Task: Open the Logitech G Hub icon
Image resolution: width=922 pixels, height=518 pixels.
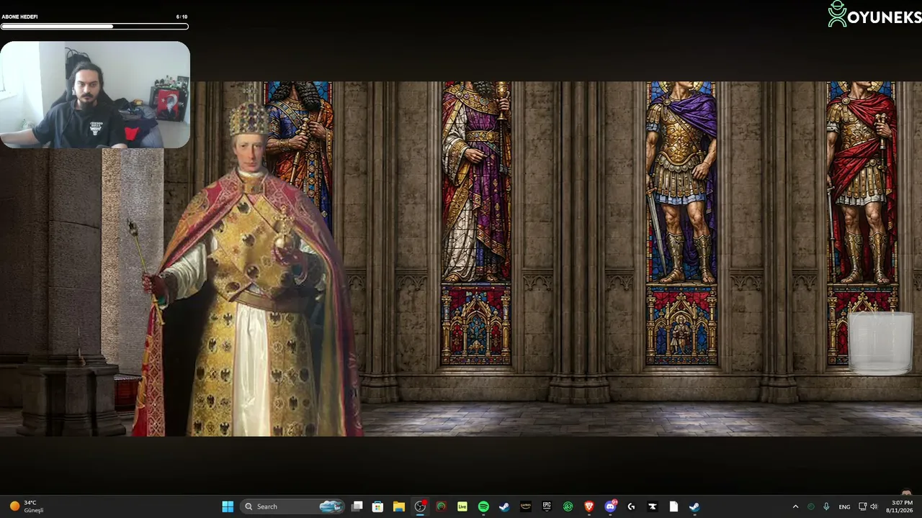Action: [631, 506]
